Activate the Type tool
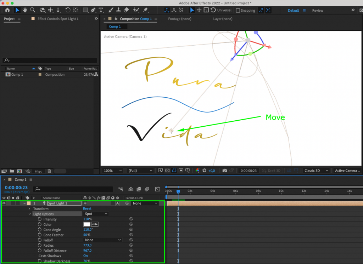This screenshot has height=264, width=363. (x=101, y=10)
